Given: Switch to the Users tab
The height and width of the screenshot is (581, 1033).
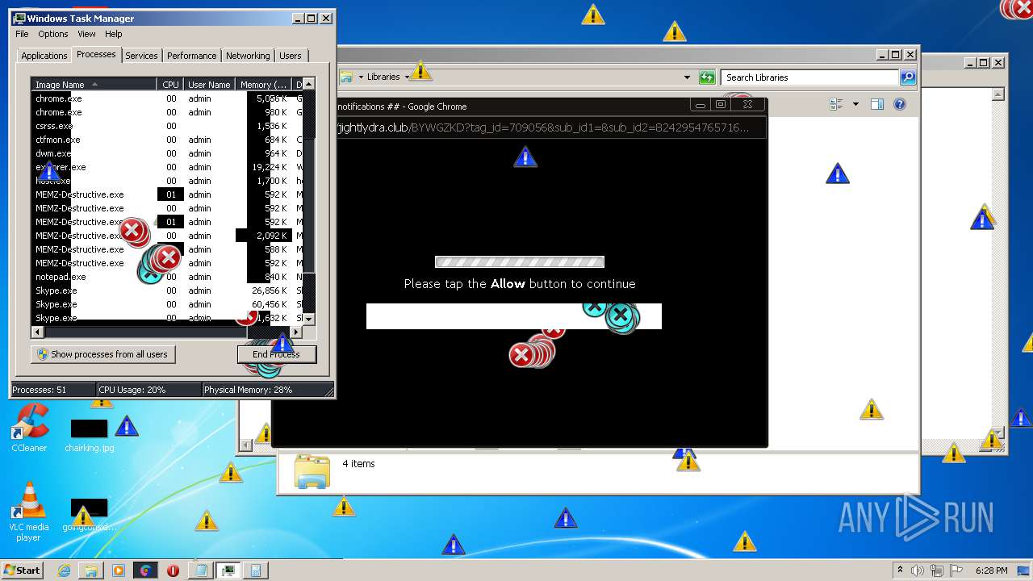Looking at the screenshot, I should click(291, 56).
